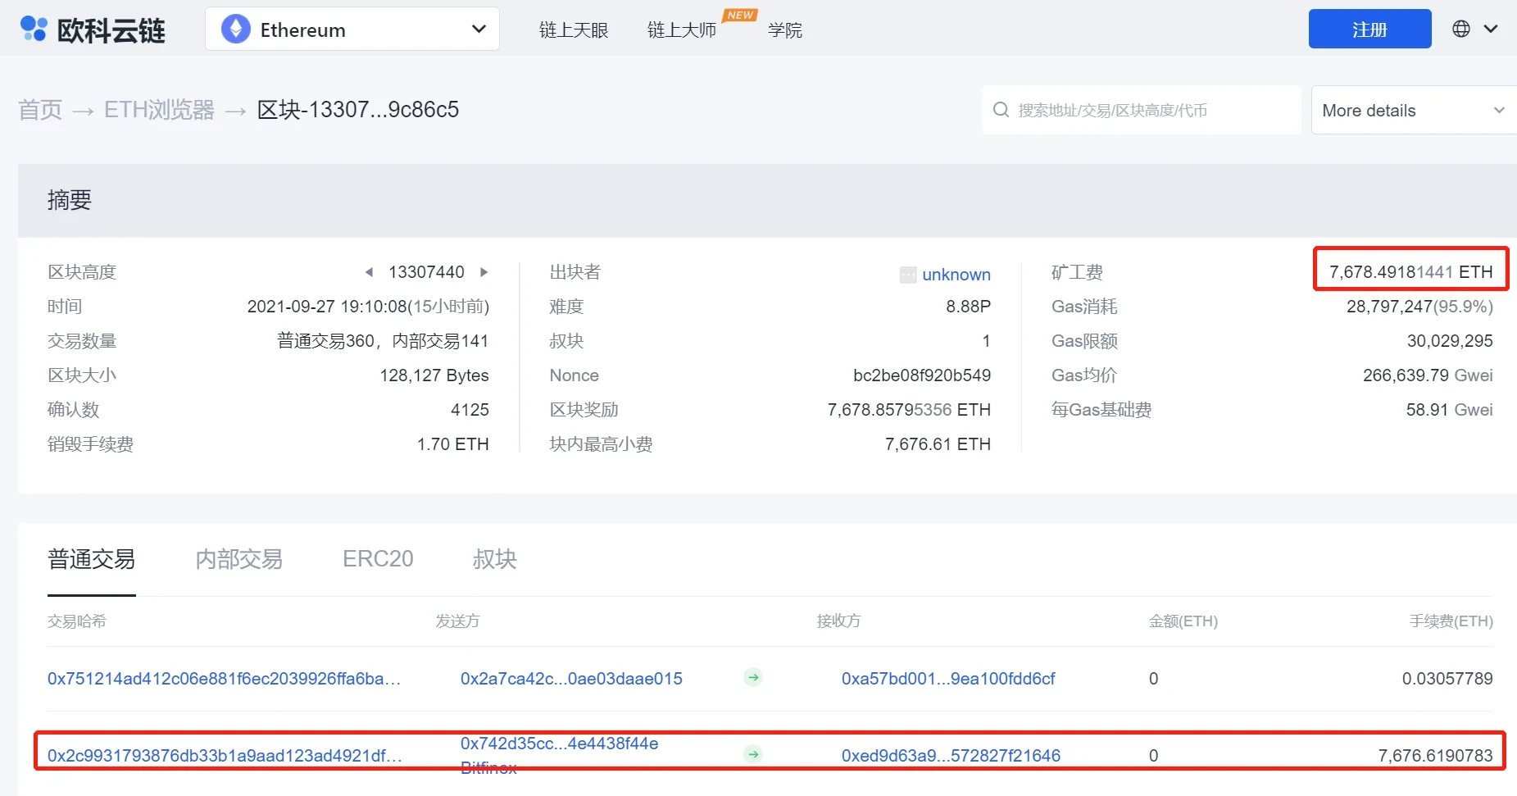Open the 链上大师 menu item
The height and width of the screenshot is (796, 1517).
tap(681, 30)
